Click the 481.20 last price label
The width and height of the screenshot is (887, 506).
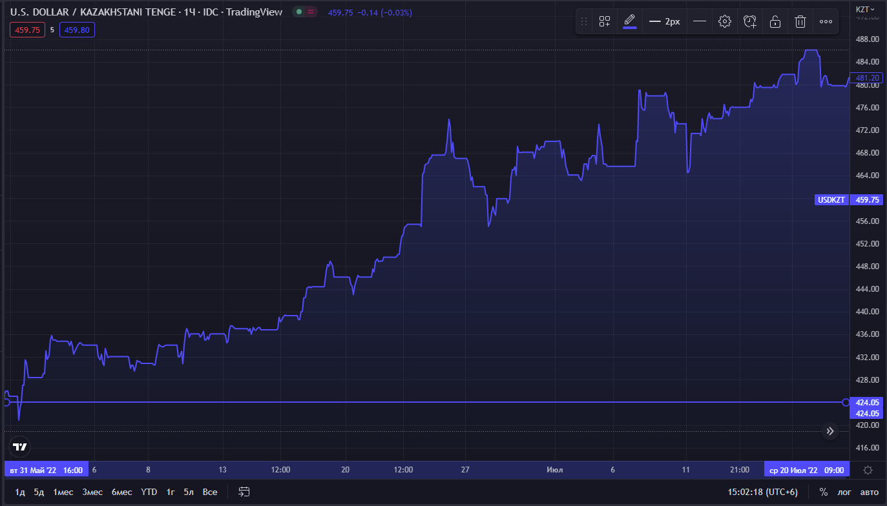pyautogui.click(x=866, y=77)
